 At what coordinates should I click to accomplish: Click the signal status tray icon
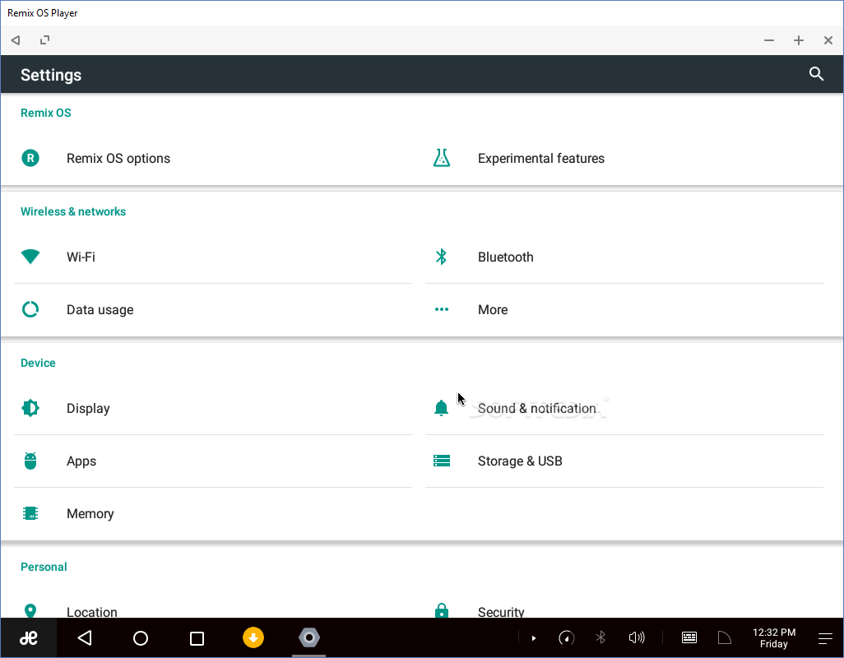click(725, 638)
